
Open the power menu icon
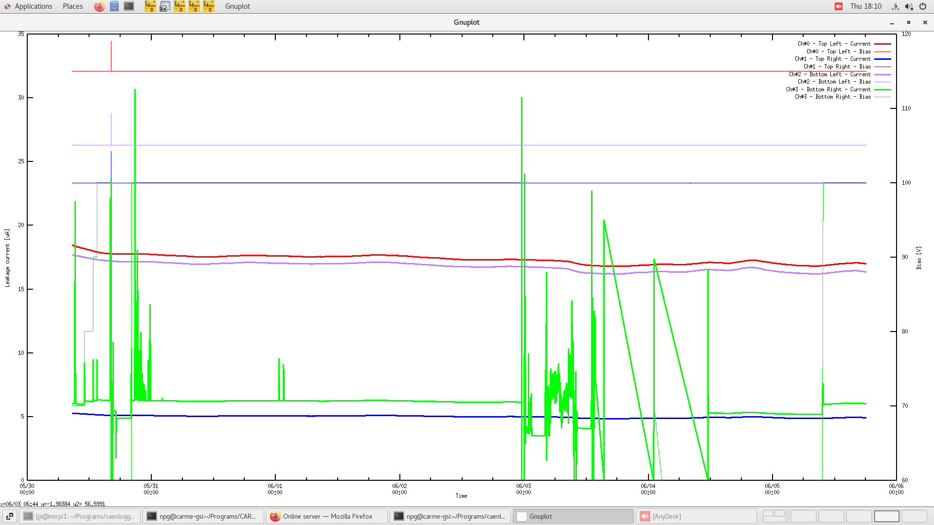(x=923, y=6)
